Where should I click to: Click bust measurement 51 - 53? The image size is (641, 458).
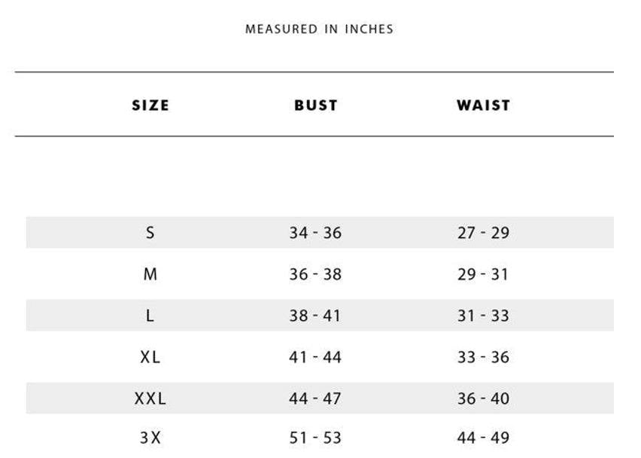315,438
